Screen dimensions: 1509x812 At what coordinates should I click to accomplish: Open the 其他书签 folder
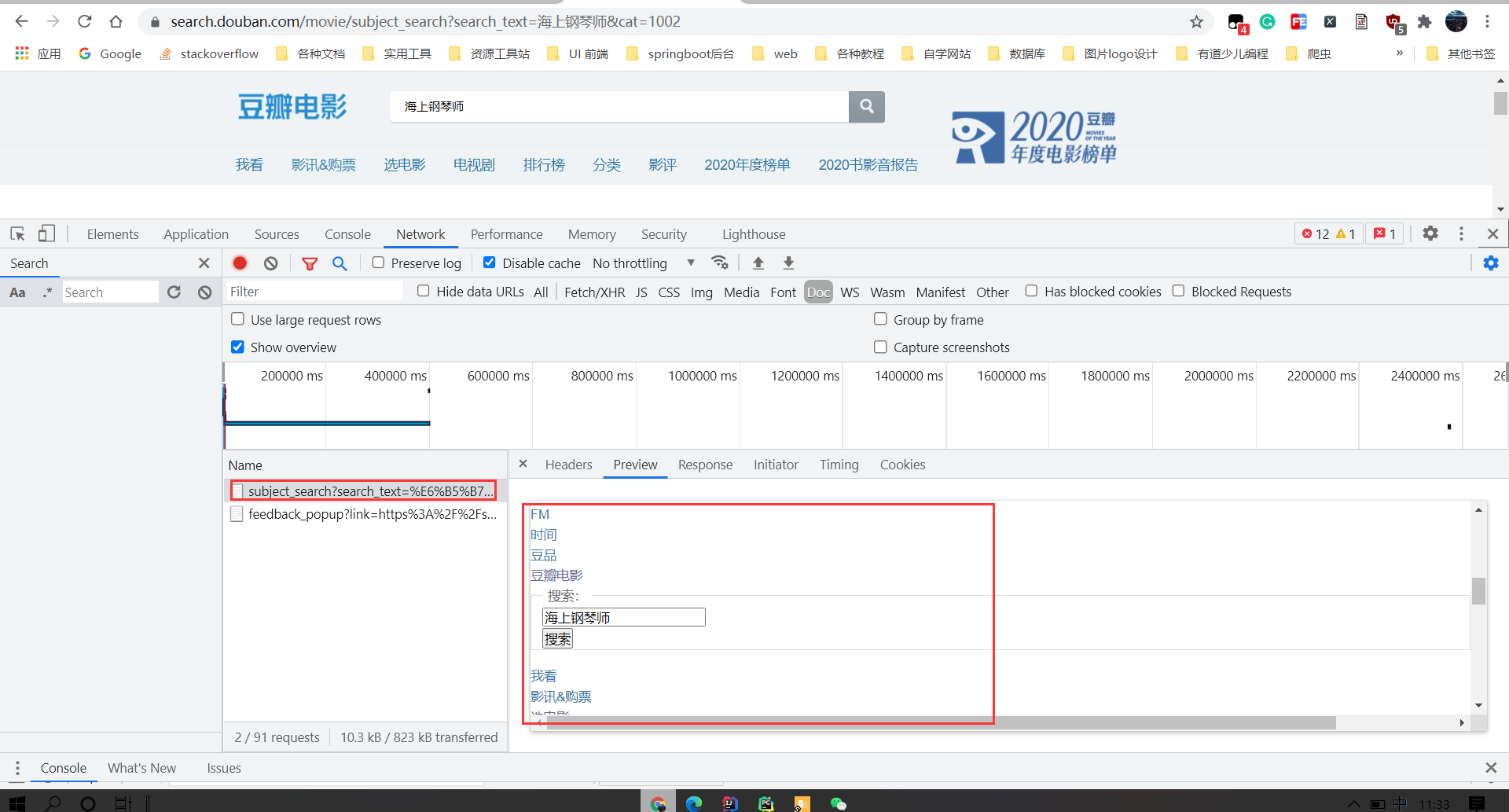pos(1461,53)
